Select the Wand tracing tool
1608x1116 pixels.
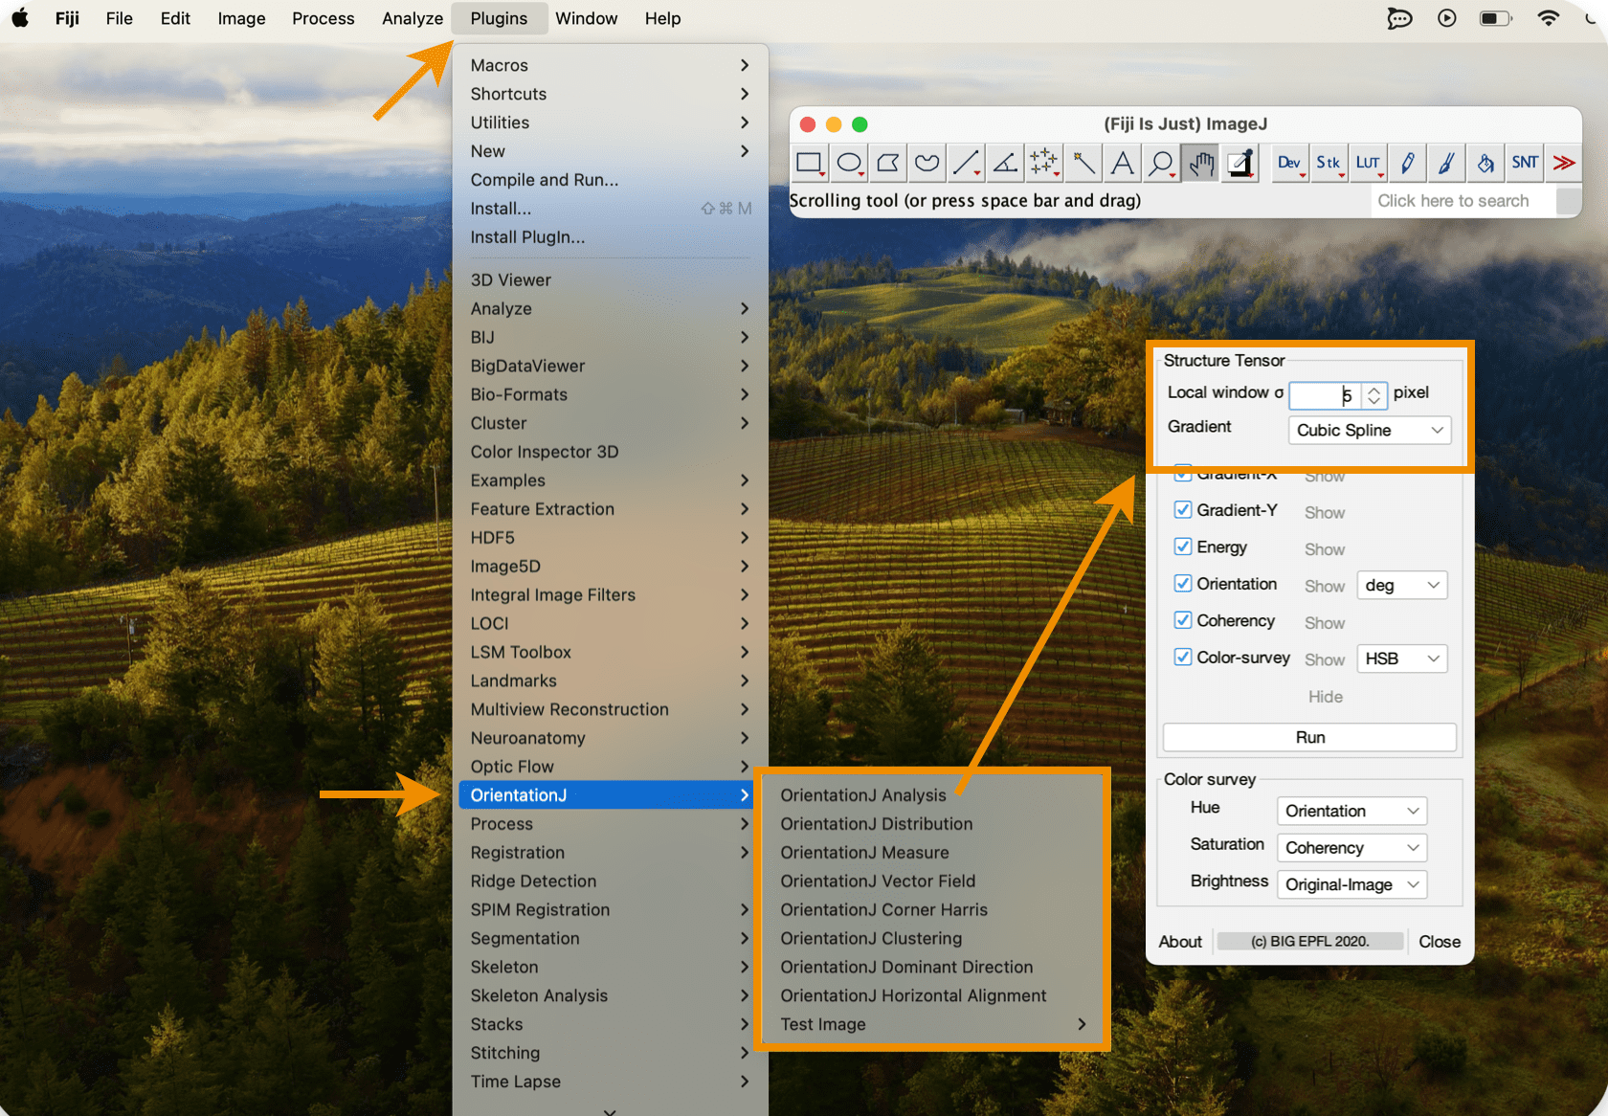coord(1083,164)
